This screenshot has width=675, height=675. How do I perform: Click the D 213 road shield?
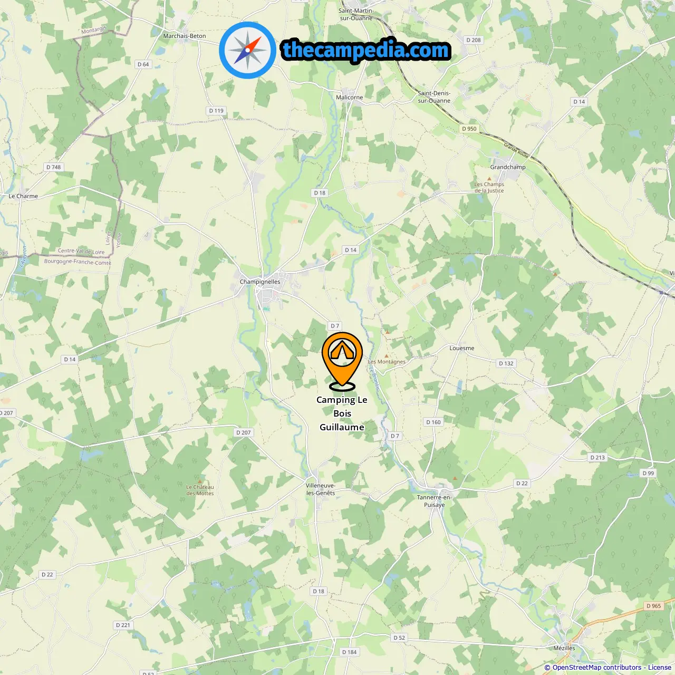coord(597,457)
